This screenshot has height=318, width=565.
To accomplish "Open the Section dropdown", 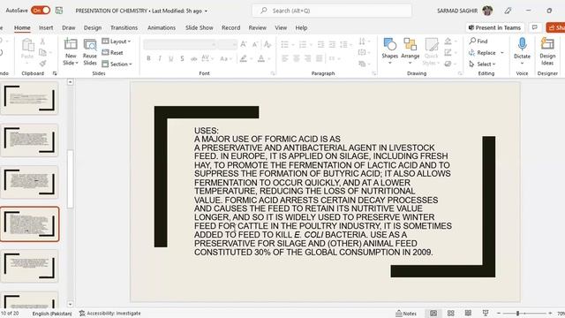I will (x=117, y=64).
